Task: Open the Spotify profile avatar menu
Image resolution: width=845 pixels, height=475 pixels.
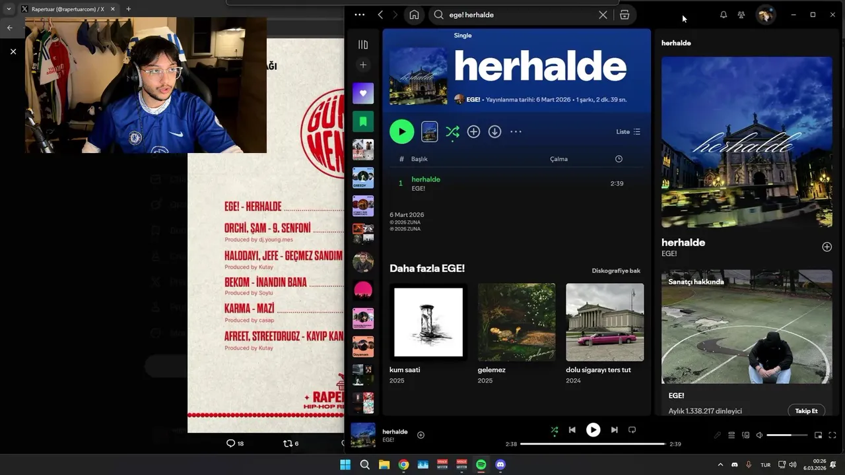Action: [x=766, y=15]
